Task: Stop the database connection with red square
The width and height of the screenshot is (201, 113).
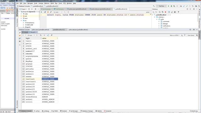Action: 166,12
